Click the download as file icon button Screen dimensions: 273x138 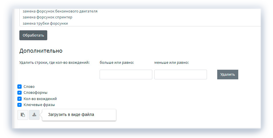pos(34,115)
